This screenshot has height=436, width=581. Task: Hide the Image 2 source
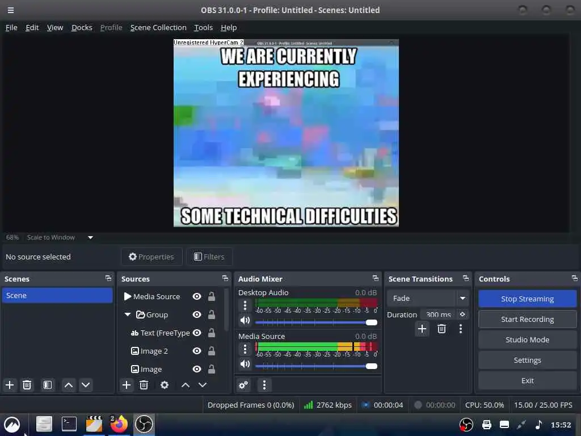197,351
